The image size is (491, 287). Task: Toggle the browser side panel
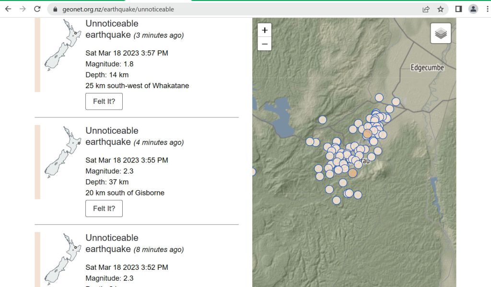(x=458, y=9)
